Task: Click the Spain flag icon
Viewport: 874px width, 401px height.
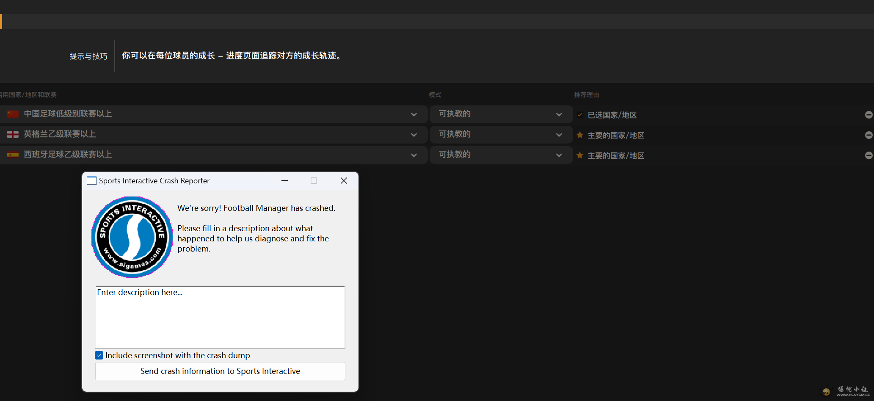Action: 13,155
